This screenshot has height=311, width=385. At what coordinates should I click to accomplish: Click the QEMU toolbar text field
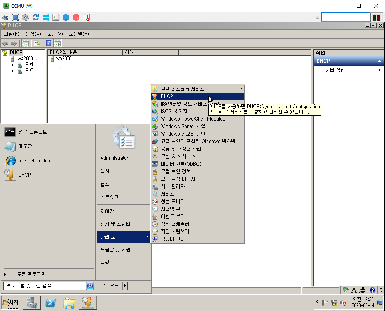pos(346,17)
